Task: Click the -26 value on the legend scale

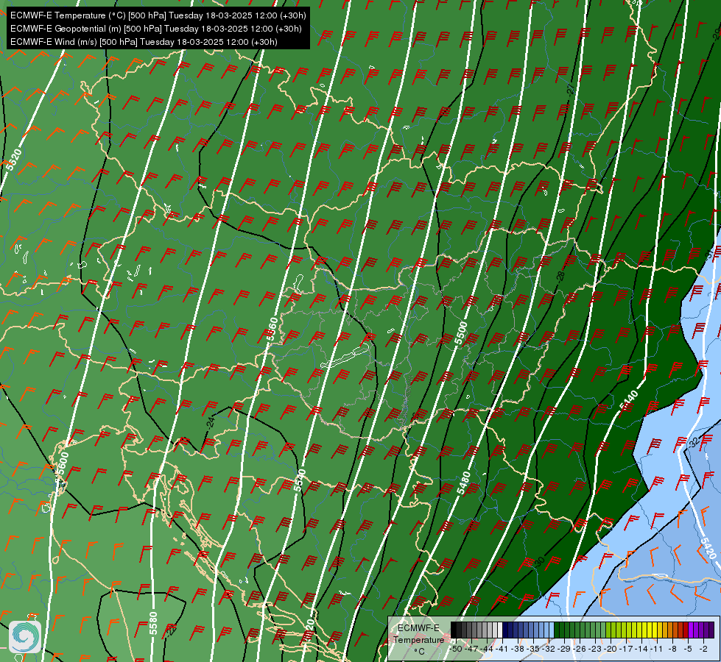Action: click(x=580, y=649)
